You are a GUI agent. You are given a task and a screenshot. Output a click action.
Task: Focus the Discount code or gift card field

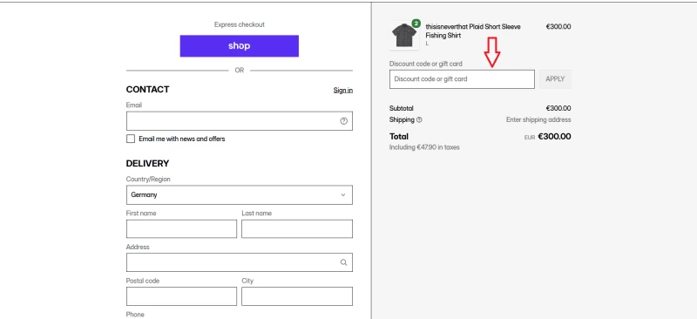tap(462, 79)
